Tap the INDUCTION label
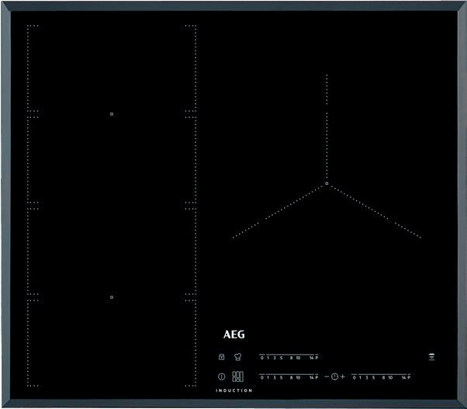 click(x=234, y=390)
